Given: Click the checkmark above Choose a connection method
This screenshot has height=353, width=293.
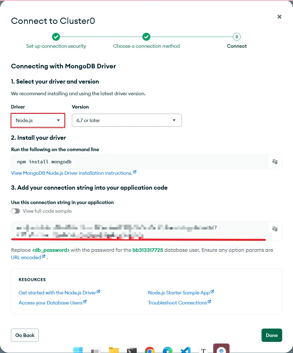Looking at the screenshot, I should (x=146, y=37).
